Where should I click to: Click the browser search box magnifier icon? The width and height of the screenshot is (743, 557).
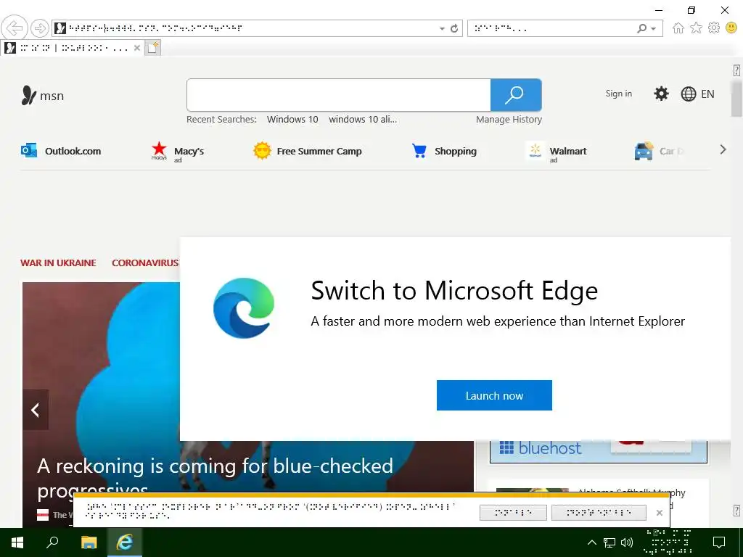pos(641,28)
